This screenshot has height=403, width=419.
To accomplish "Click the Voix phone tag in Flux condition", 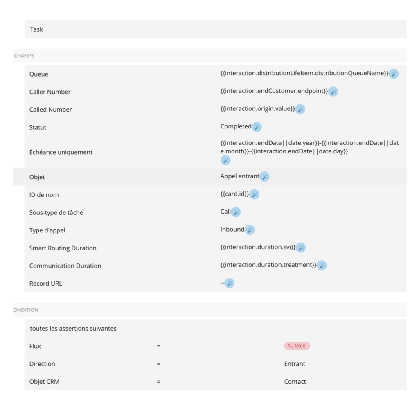I will coord(297,346).
